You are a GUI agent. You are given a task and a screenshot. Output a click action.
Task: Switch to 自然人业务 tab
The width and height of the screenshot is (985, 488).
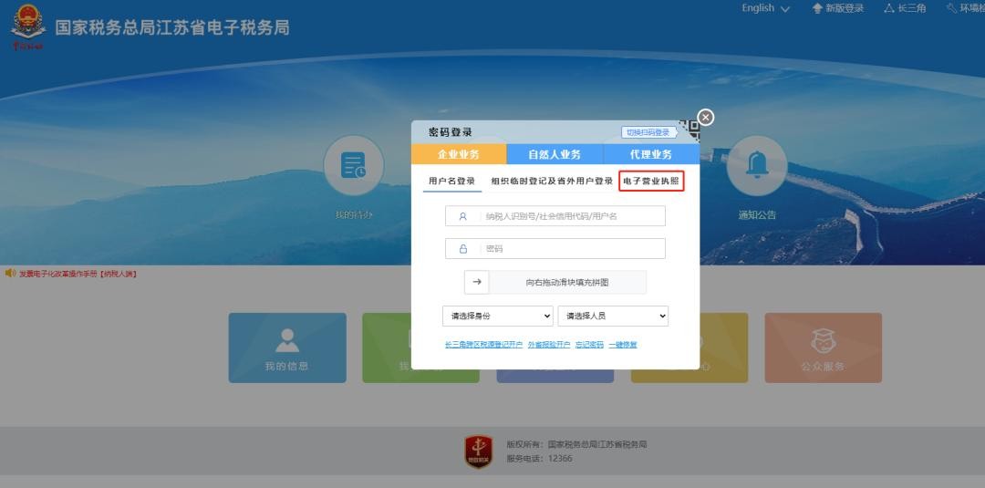click(555, 154)
